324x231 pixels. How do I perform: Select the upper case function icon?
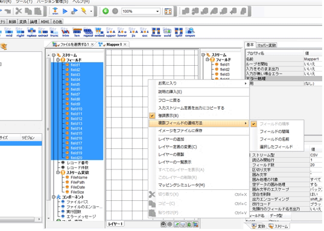111,32
